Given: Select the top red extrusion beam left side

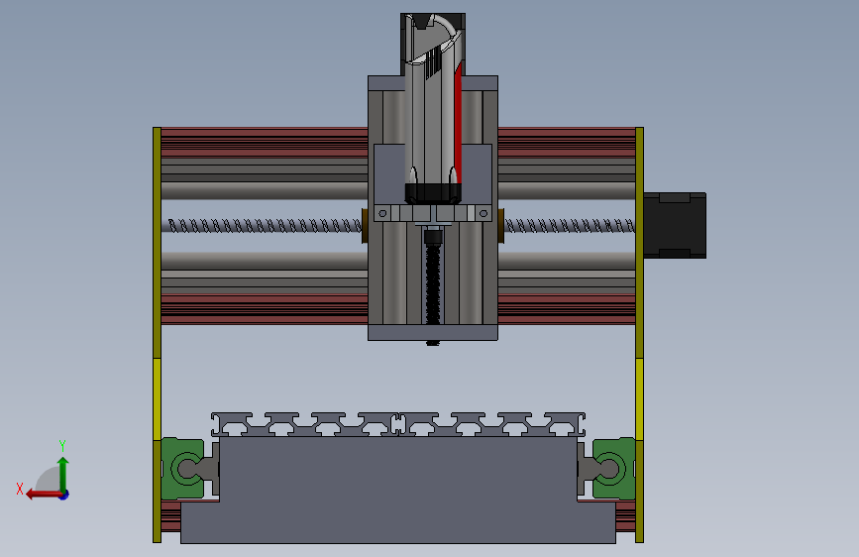Looking at the screenshot, I should pos(265,142).
